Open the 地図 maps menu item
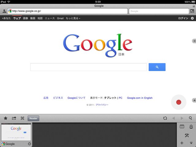196x147 pixels. point(40,18)
